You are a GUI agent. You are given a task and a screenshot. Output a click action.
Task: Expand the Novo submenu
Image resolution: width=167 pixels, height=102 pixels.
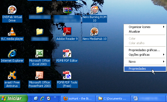coord(145,62)
